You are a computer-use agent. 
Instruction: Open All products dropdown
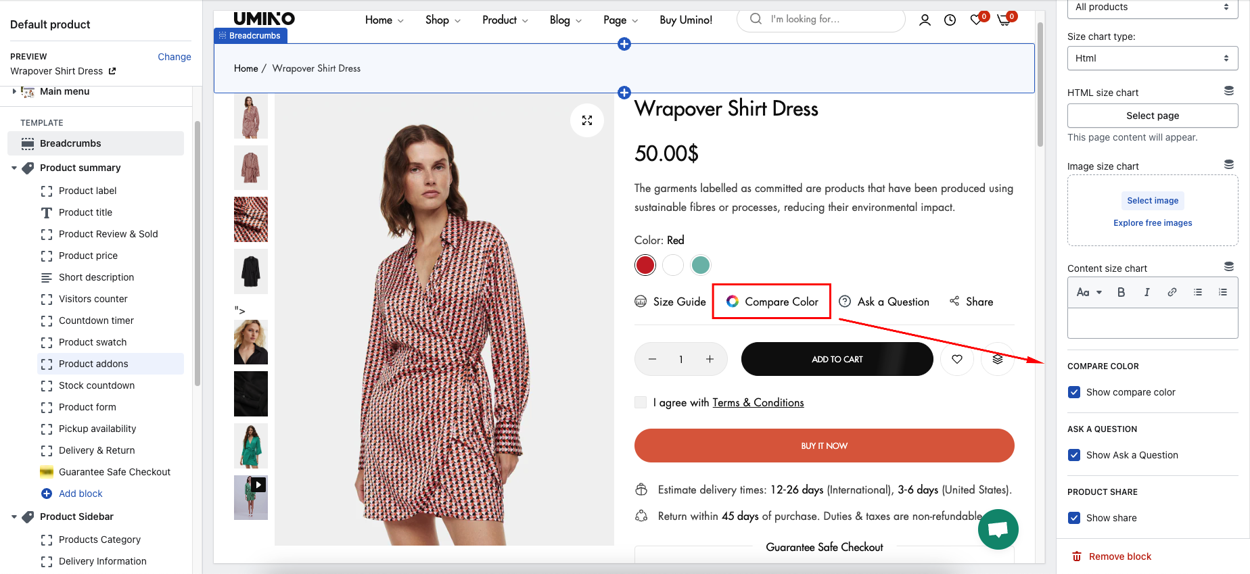point(1153,8)
